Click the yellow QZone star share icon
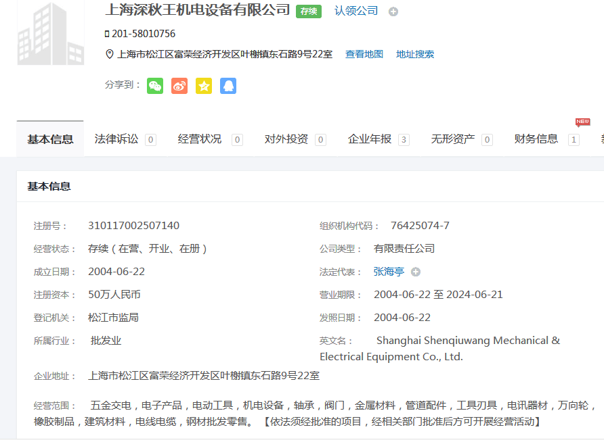This screenshot has width=604, height=440. click(204, 86)
